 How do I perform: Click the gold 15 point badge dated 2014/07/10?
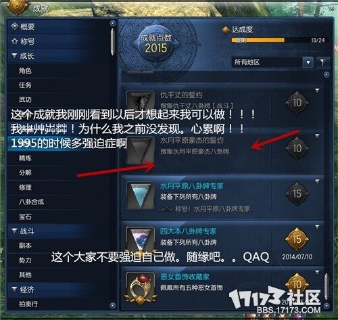click(x=297, y=239)
